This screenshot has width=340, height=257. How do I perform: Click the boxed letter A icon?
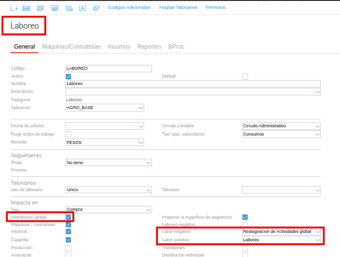tap(82, 8)
